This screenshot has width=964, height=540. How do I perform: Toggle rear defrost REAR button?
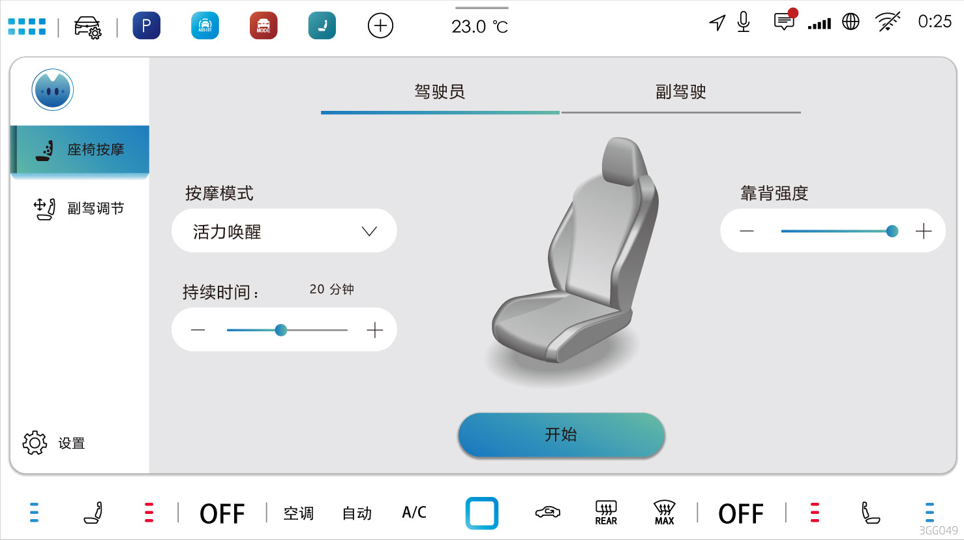(x=606, y=513)
